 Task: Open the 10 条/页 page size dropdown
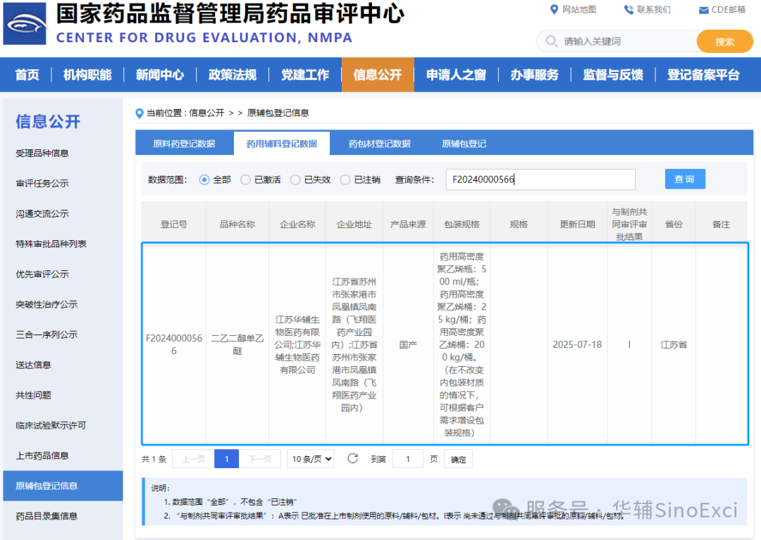click(x=311, y=459)
